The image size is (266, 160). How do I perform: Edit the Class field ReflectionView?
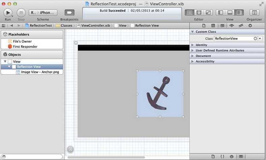[234, 39]
